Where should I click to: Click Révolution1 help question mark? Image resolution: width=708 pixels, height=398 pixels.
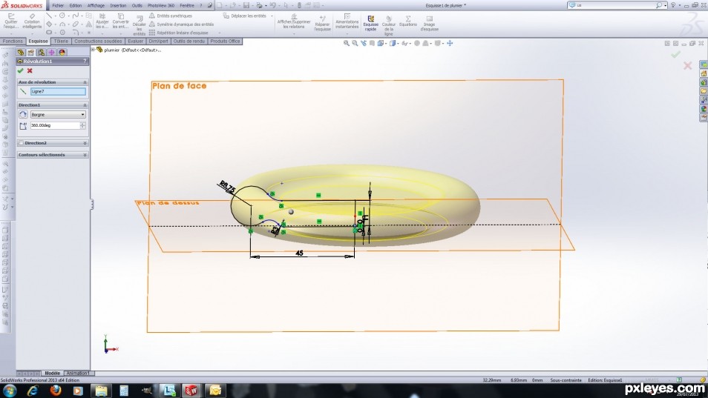85,62
